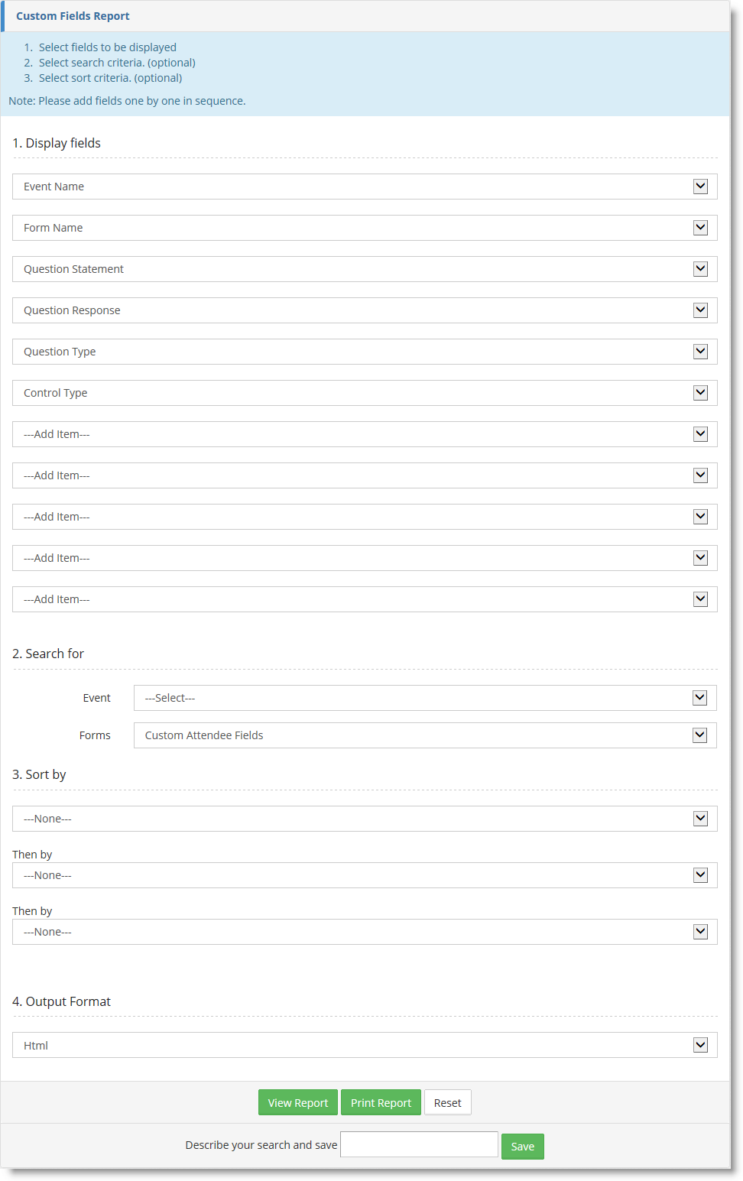Screen dimensions: 743x1181
Task: Expand the second Then by dropdown
Action: pos(365,932)
